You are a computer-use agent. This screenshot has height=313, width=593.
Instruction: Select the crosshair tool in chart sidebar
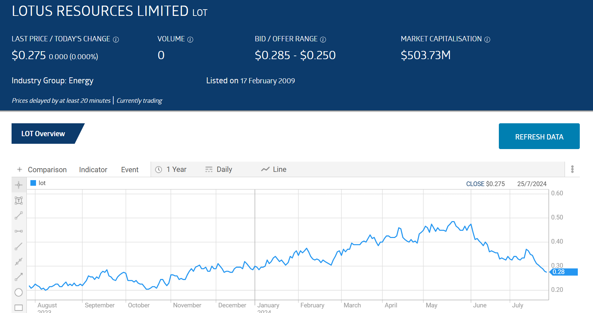pos(19,185)
